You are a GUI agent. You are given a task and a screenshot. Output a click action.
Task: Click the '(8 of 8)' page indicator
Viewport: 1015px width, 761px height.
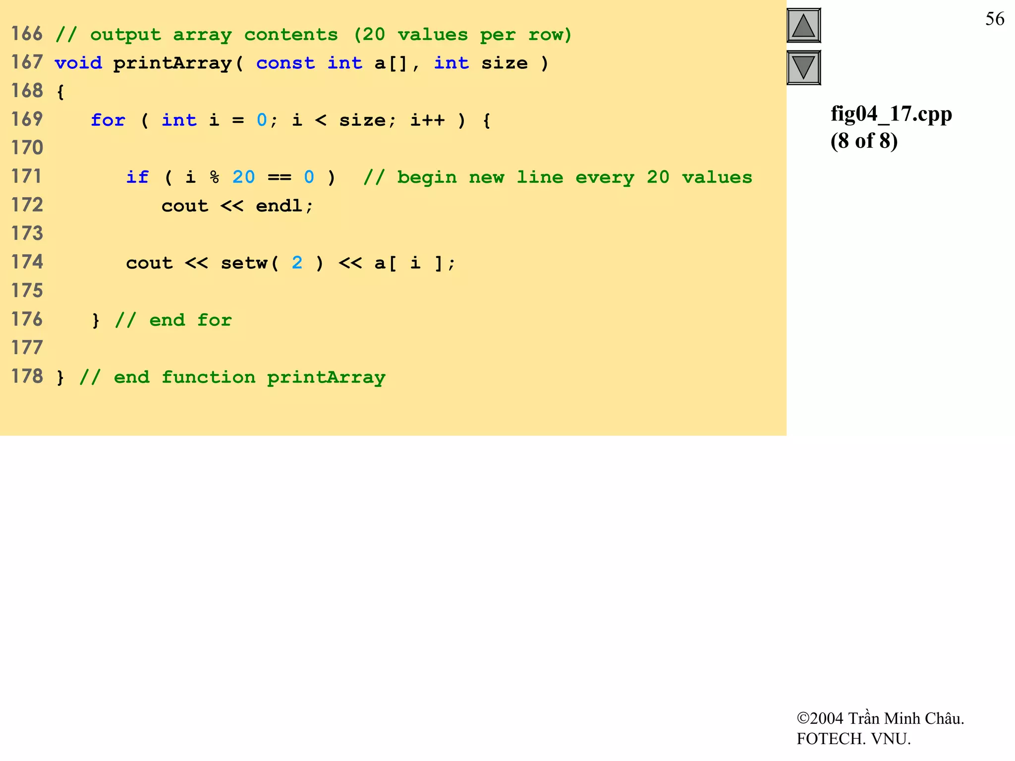click(x=864, y=141)
